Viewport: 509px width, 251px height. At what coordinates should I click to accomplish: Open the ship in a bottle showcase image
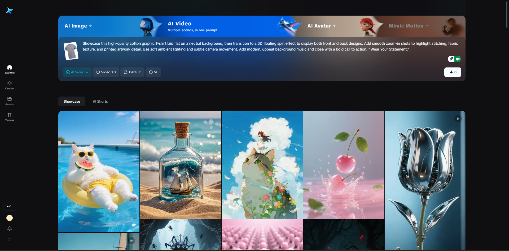click(181, 165)
